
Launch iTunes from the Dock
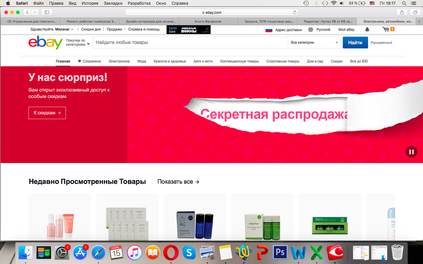134,252
